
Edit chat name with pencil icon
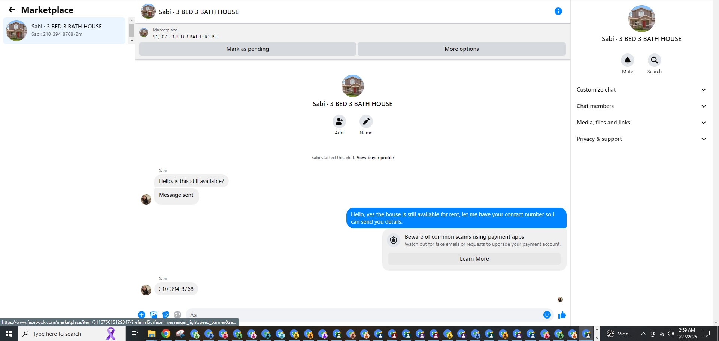(366, 121)
